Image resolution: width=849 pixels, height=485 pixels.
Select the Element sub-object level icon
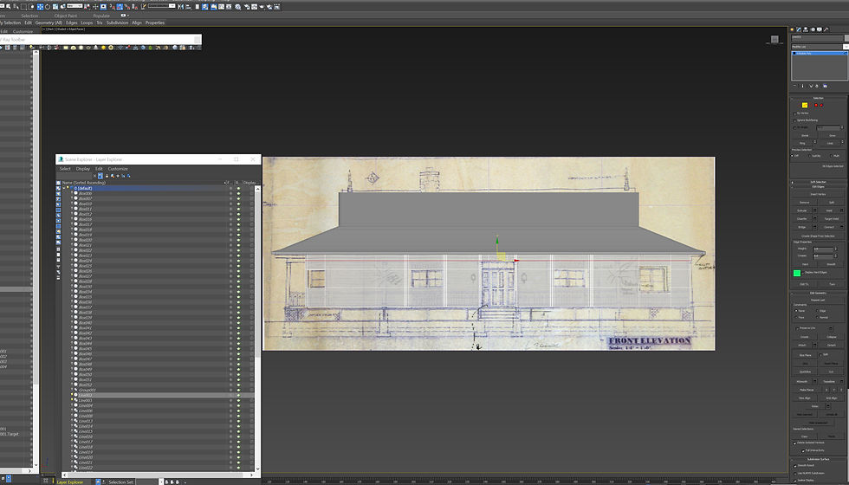[x=821, y=105]
